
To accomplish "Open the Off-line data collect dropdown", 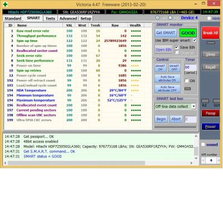I will 193,107.
